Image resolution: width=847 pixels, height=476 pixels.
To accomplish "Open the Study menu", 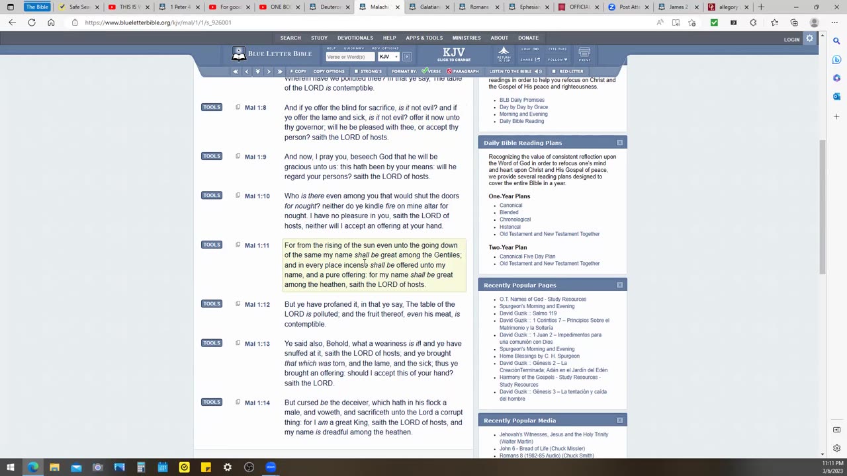I will click(319, 38).
